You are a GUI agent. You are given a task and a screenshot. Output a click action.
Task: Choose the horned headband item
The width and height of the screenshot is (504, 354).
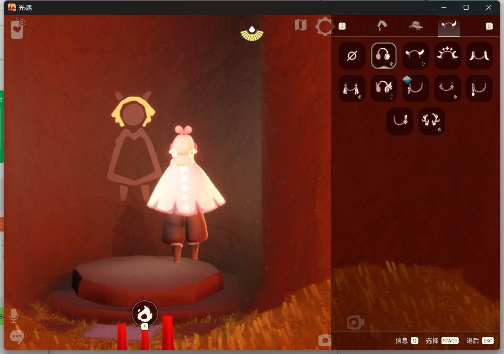[x=415, y=56]
